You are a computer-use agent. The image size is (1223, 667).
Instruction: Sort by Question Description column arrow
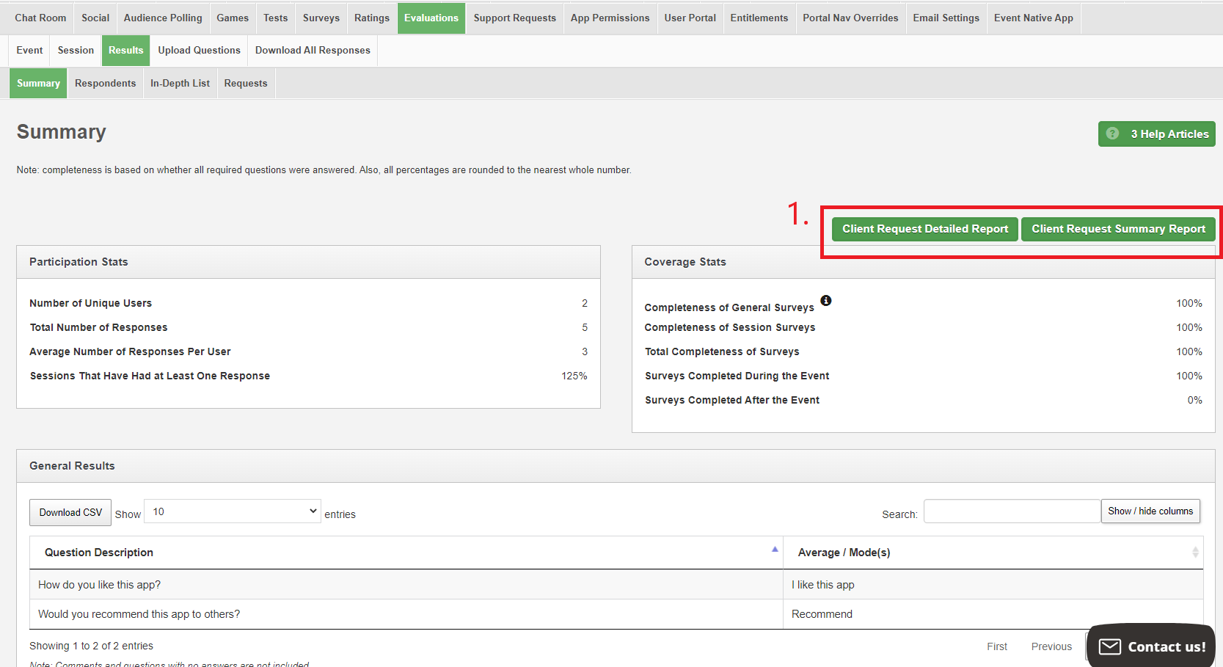point(775,550)
